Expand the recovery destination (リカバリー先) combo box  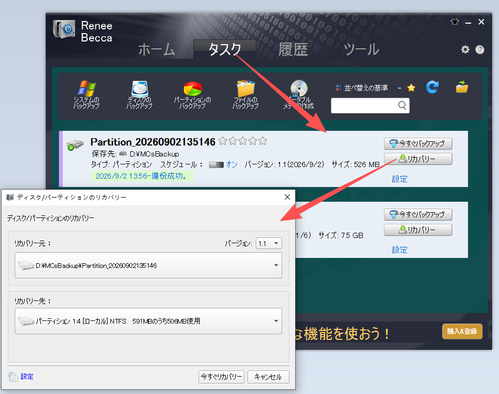[x=148, y=321]
